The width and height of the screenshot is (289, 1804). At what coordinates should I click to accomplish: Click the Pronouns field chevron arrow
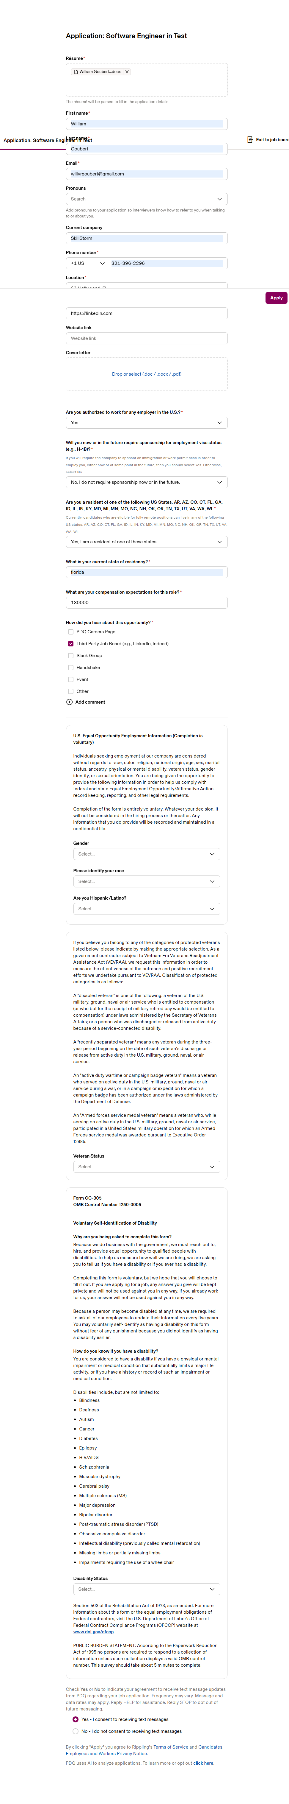219,199
